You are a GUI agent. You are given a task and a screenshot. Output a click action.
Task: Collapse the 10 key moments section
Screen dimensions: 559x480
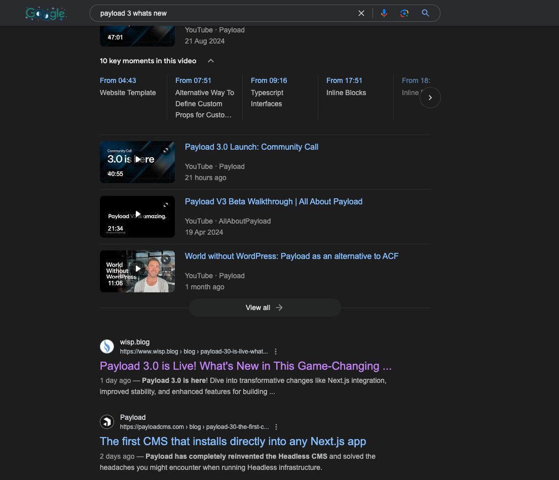[211, 61]
